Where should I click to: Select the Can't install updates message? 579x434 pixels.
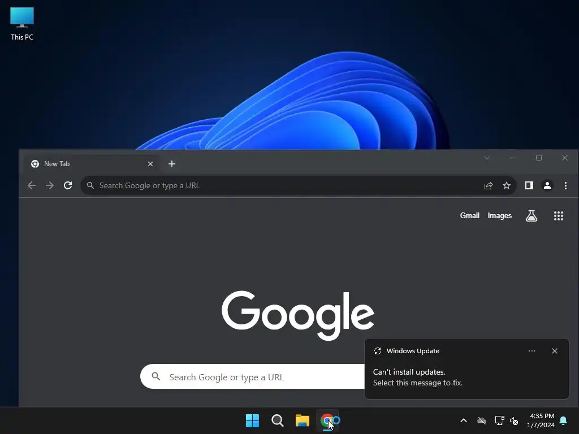(417, 377)
